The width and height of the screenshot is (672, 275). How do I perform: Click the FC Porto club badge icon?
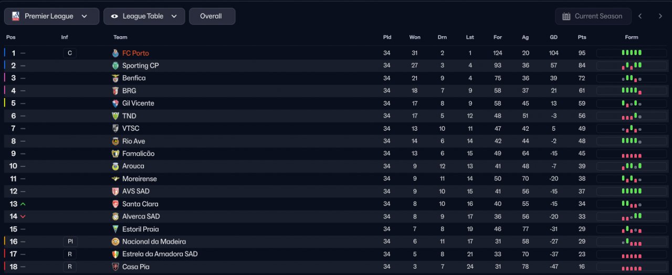point(115,53)
